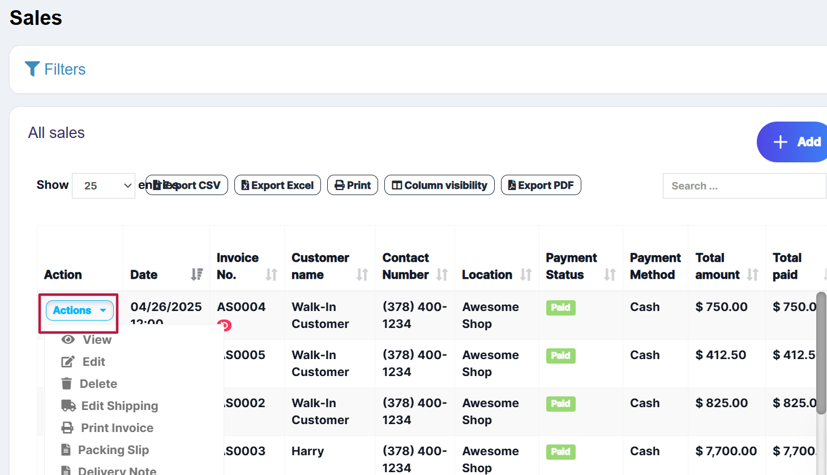This screenshot has height=475, width=827.
Task: Choose Delete in the actions menu
Action: point(98,384)
